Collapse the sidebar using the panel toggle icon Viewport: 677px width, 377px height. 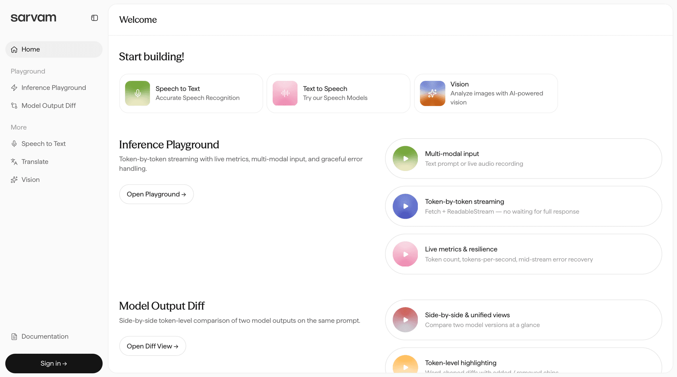94,18
